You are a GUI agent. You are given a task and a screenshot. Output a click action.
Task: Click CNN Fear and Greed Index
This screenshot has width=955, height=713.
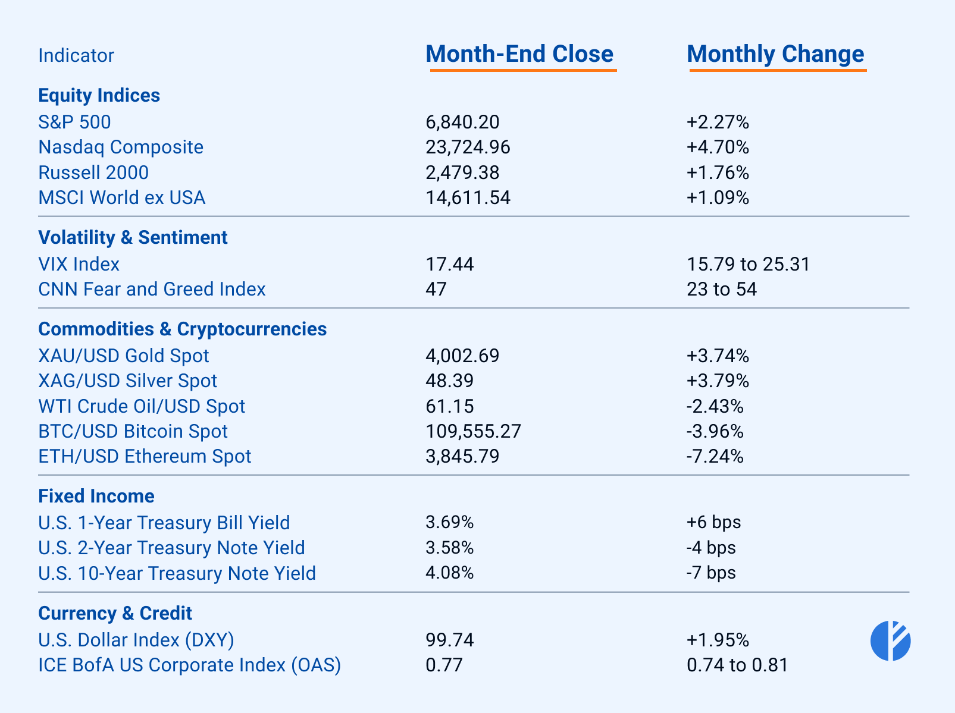click(152, 289)
